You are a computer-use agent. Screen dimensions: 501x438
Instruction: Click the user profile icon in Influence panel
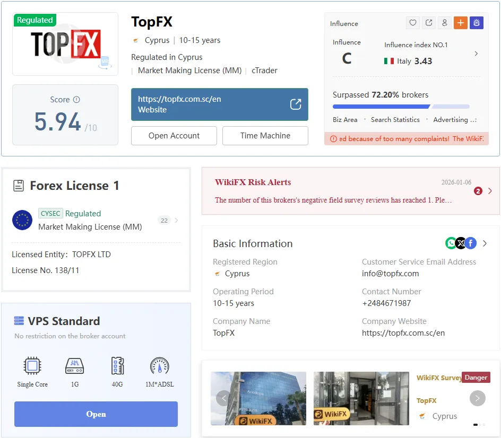(x=444, y=23)
